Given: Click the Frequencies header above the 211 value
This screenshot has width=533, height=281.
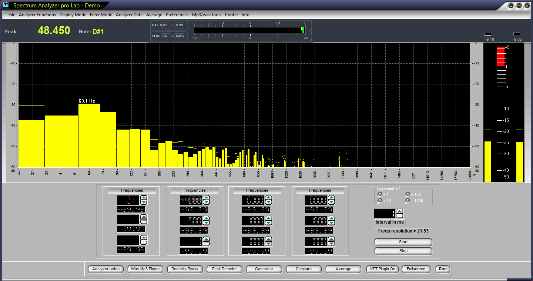Looking at the screenshot, I should [132, 191].
